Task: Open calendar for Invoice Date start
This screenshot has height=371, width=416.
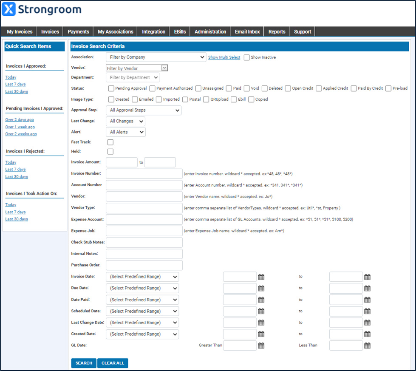Action: coord(261,277)
